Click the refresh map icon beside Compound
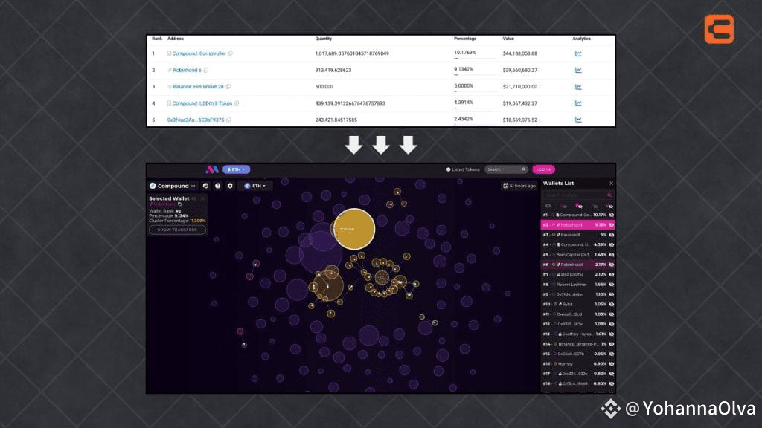The width and height of the screenshot is (762, 428). click(x=205, y=185)
